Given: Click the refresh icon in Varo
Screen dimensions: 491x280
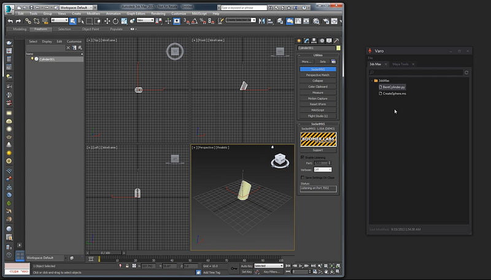Looking at the screenshot, I should [x=466, y=72].
